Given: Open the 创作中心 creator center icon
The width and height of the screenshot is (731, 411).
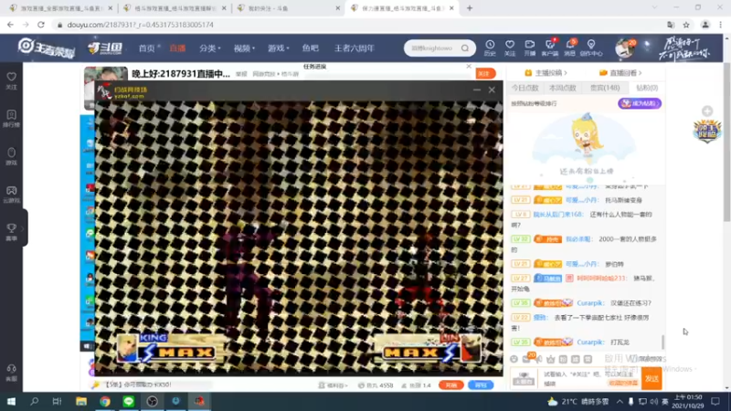Looking at the screenshot, I should 591,47.
